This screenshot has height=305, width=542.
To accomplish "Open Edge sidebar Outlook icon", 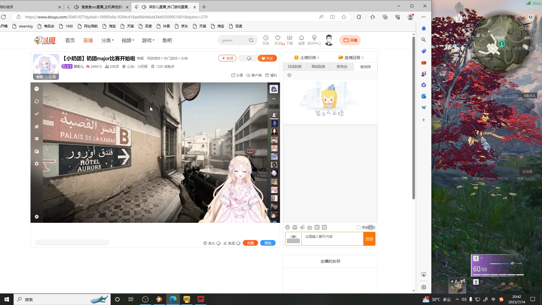I will click(424, 96).
